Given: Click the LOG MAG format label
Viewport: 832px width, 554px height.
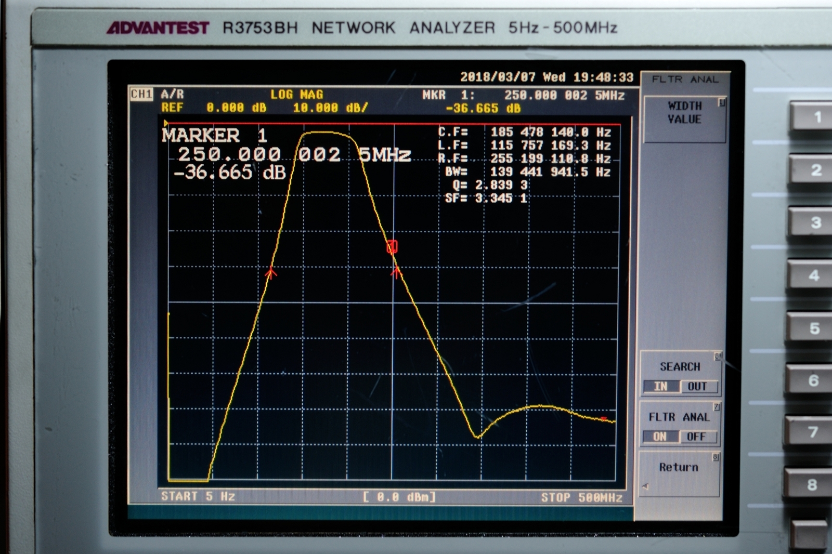Looking at the screenshot, I should [296, 95].
